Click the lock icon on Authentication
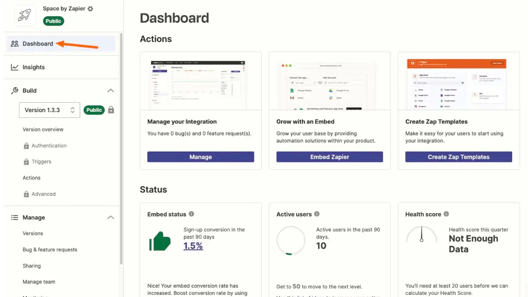The height and width of the screenshot is (297, 528). [27, 146]
